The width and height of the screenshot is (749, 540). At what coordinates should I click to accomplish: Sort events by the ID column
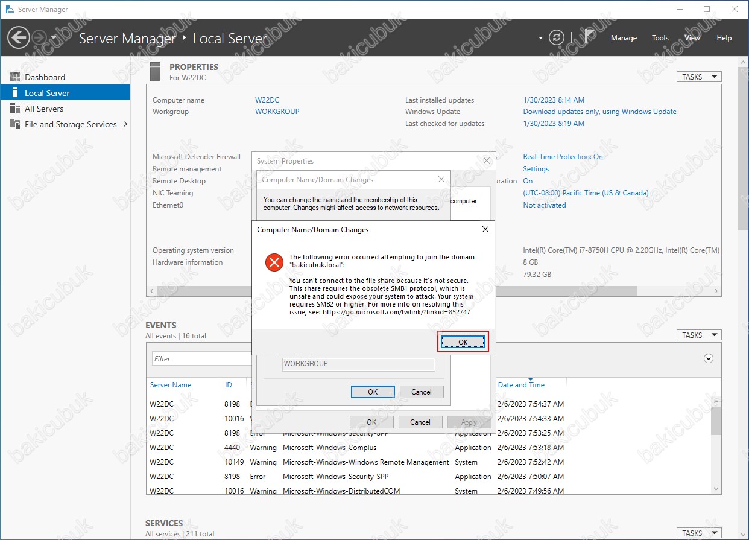pyautogui.click(x=229, y=385)
